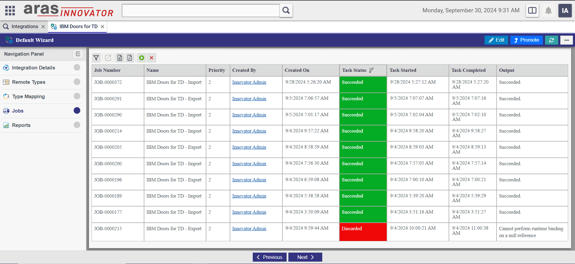
Task: Click the red Discarded status cell
Action: point(363,232)
